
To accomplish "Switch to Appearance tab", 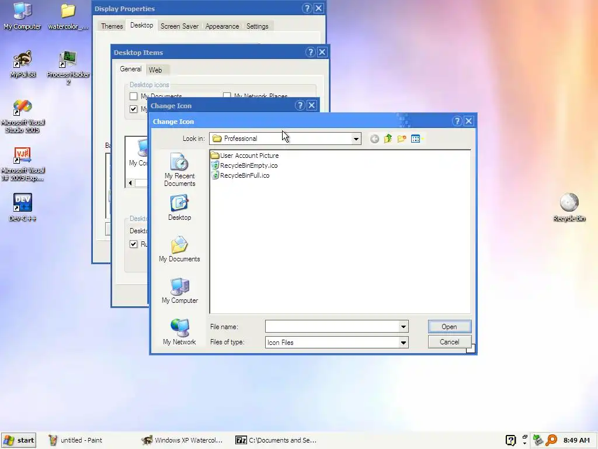I will click(222, 26).
